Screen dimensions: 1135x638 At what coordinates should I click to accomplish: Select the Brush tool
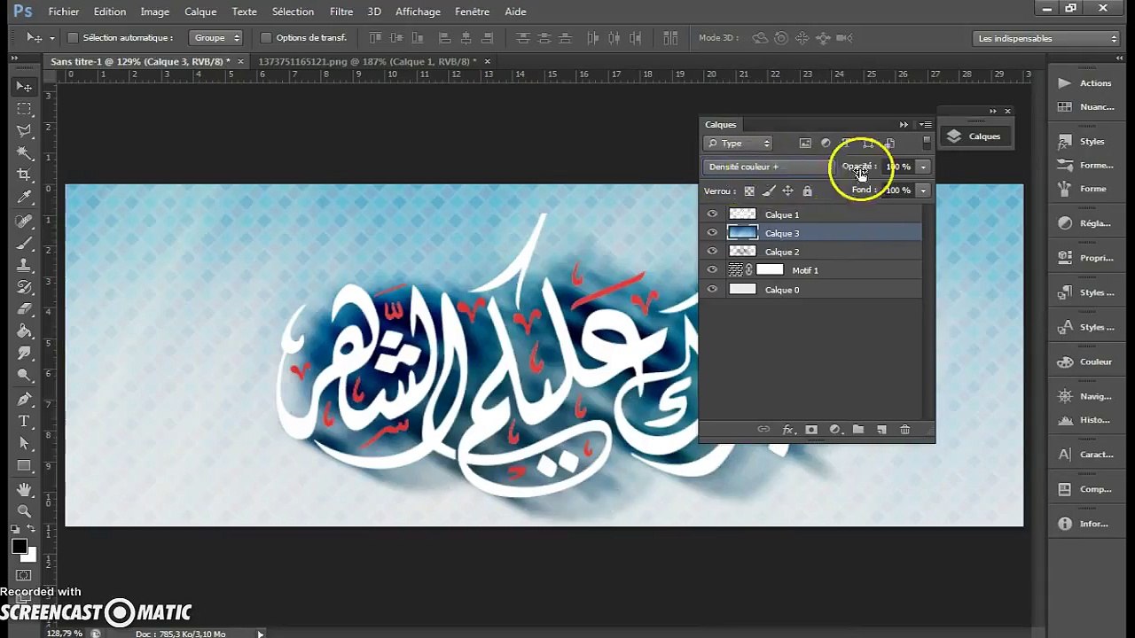tap(24, 243)
